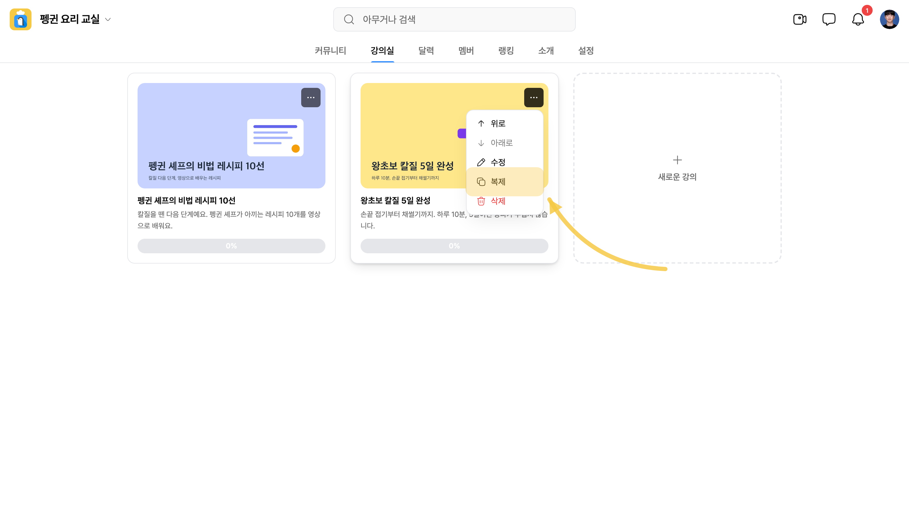Close three-dot menu on 왕초보 칼질 card
Viewport: 909px width, 515px height.
click(533, 98)
